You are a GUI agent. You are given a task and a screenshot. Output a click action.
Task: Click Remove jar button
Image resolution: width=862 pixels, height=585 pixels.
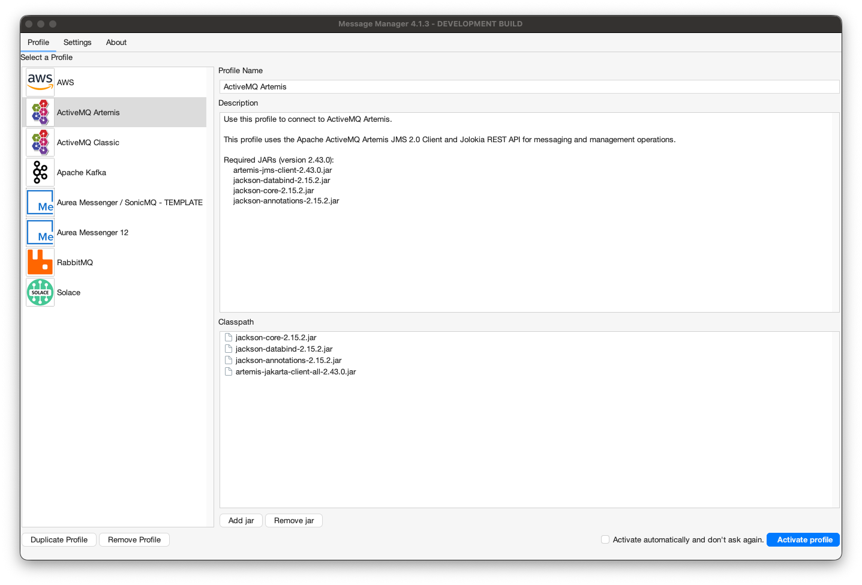tap(294, 520)
